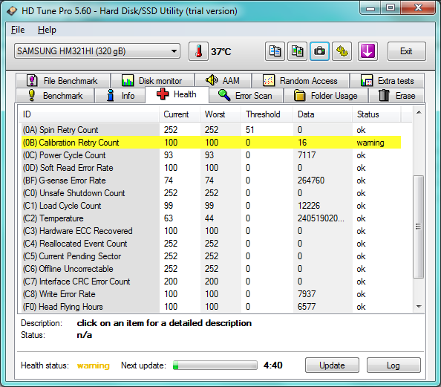Select the Head Flying Hours row
Screen dimensions: 441x387
tap(210, 307)
